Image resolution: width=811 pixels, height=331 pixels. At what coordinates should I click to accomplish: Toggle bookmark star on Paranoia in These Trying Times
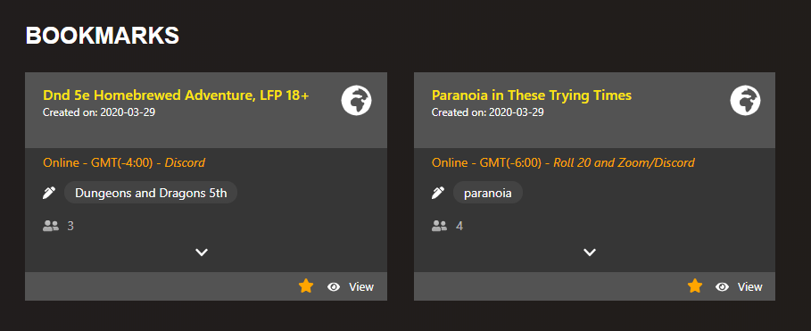pos(695,286)
